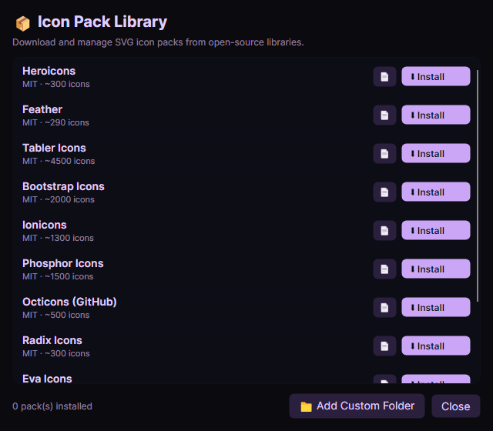Screen dimensions: 493x431
Task: Select the Tabler Icons pack name
Action: [x=54, y=148]
